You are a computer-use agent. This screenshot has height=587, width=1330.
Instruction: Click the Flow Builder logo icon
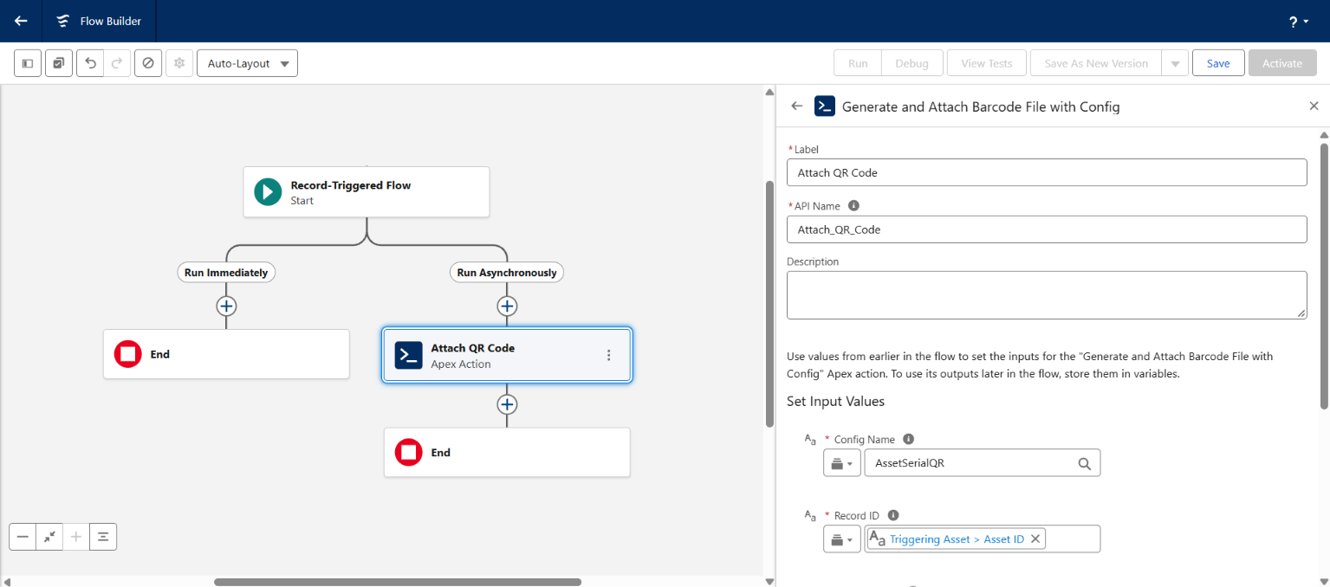coord(62,21)
